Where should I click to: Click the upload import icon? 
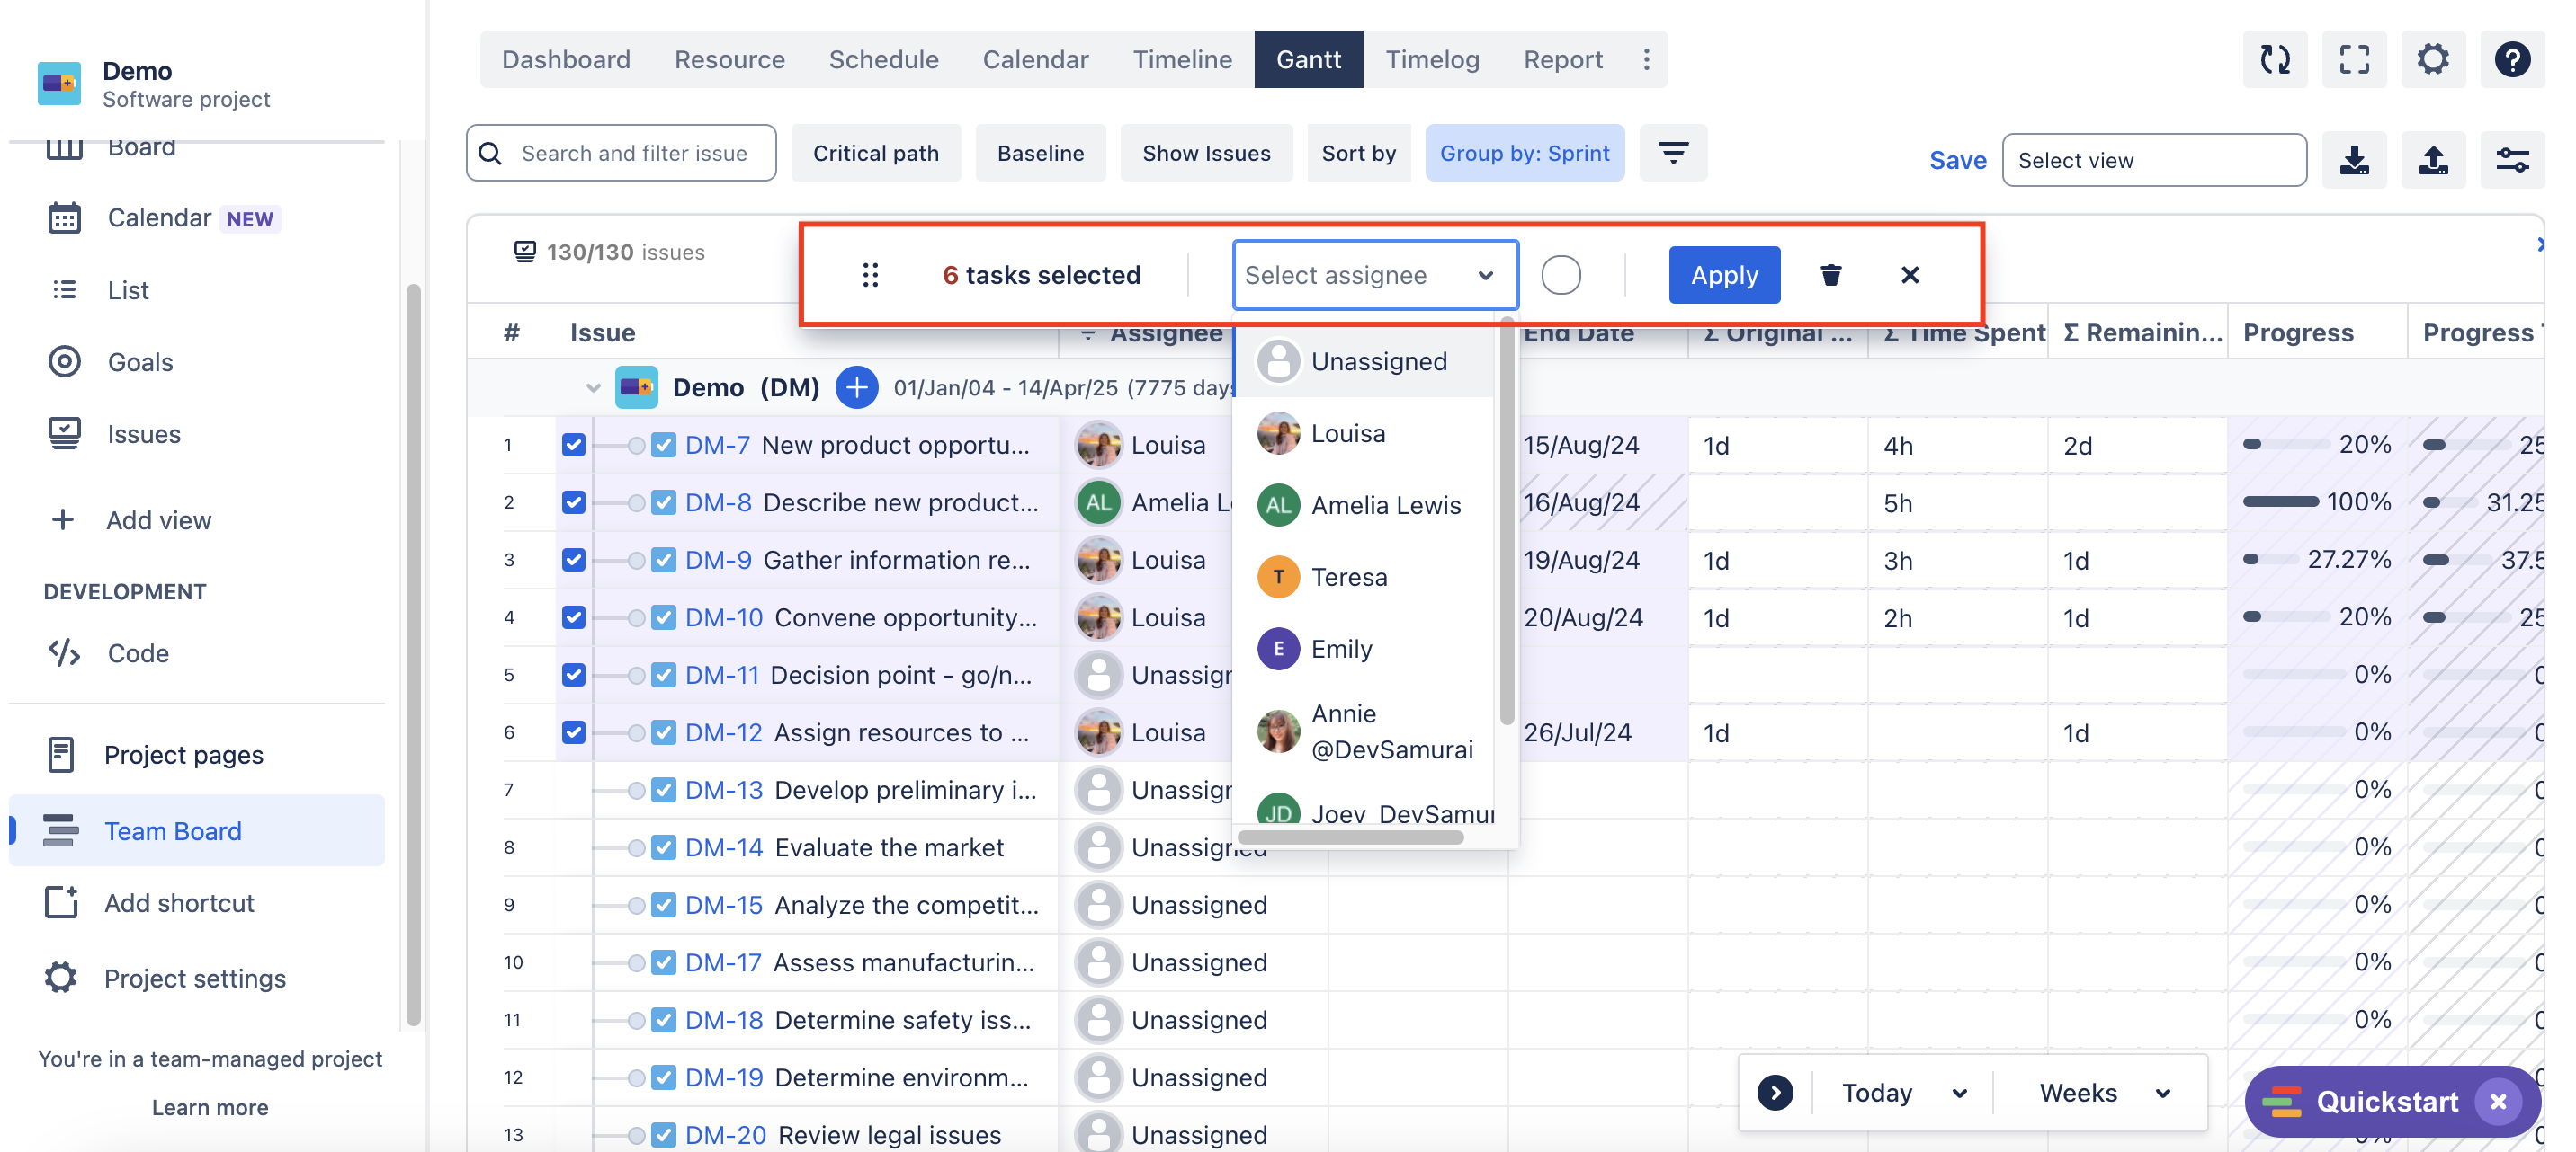(2432, 160)
